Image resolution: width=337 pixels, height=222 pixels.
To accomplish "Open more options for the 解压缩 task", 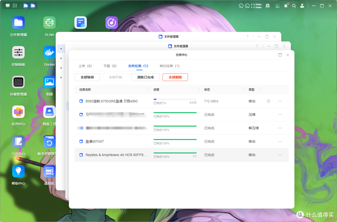I will (280, 128).
